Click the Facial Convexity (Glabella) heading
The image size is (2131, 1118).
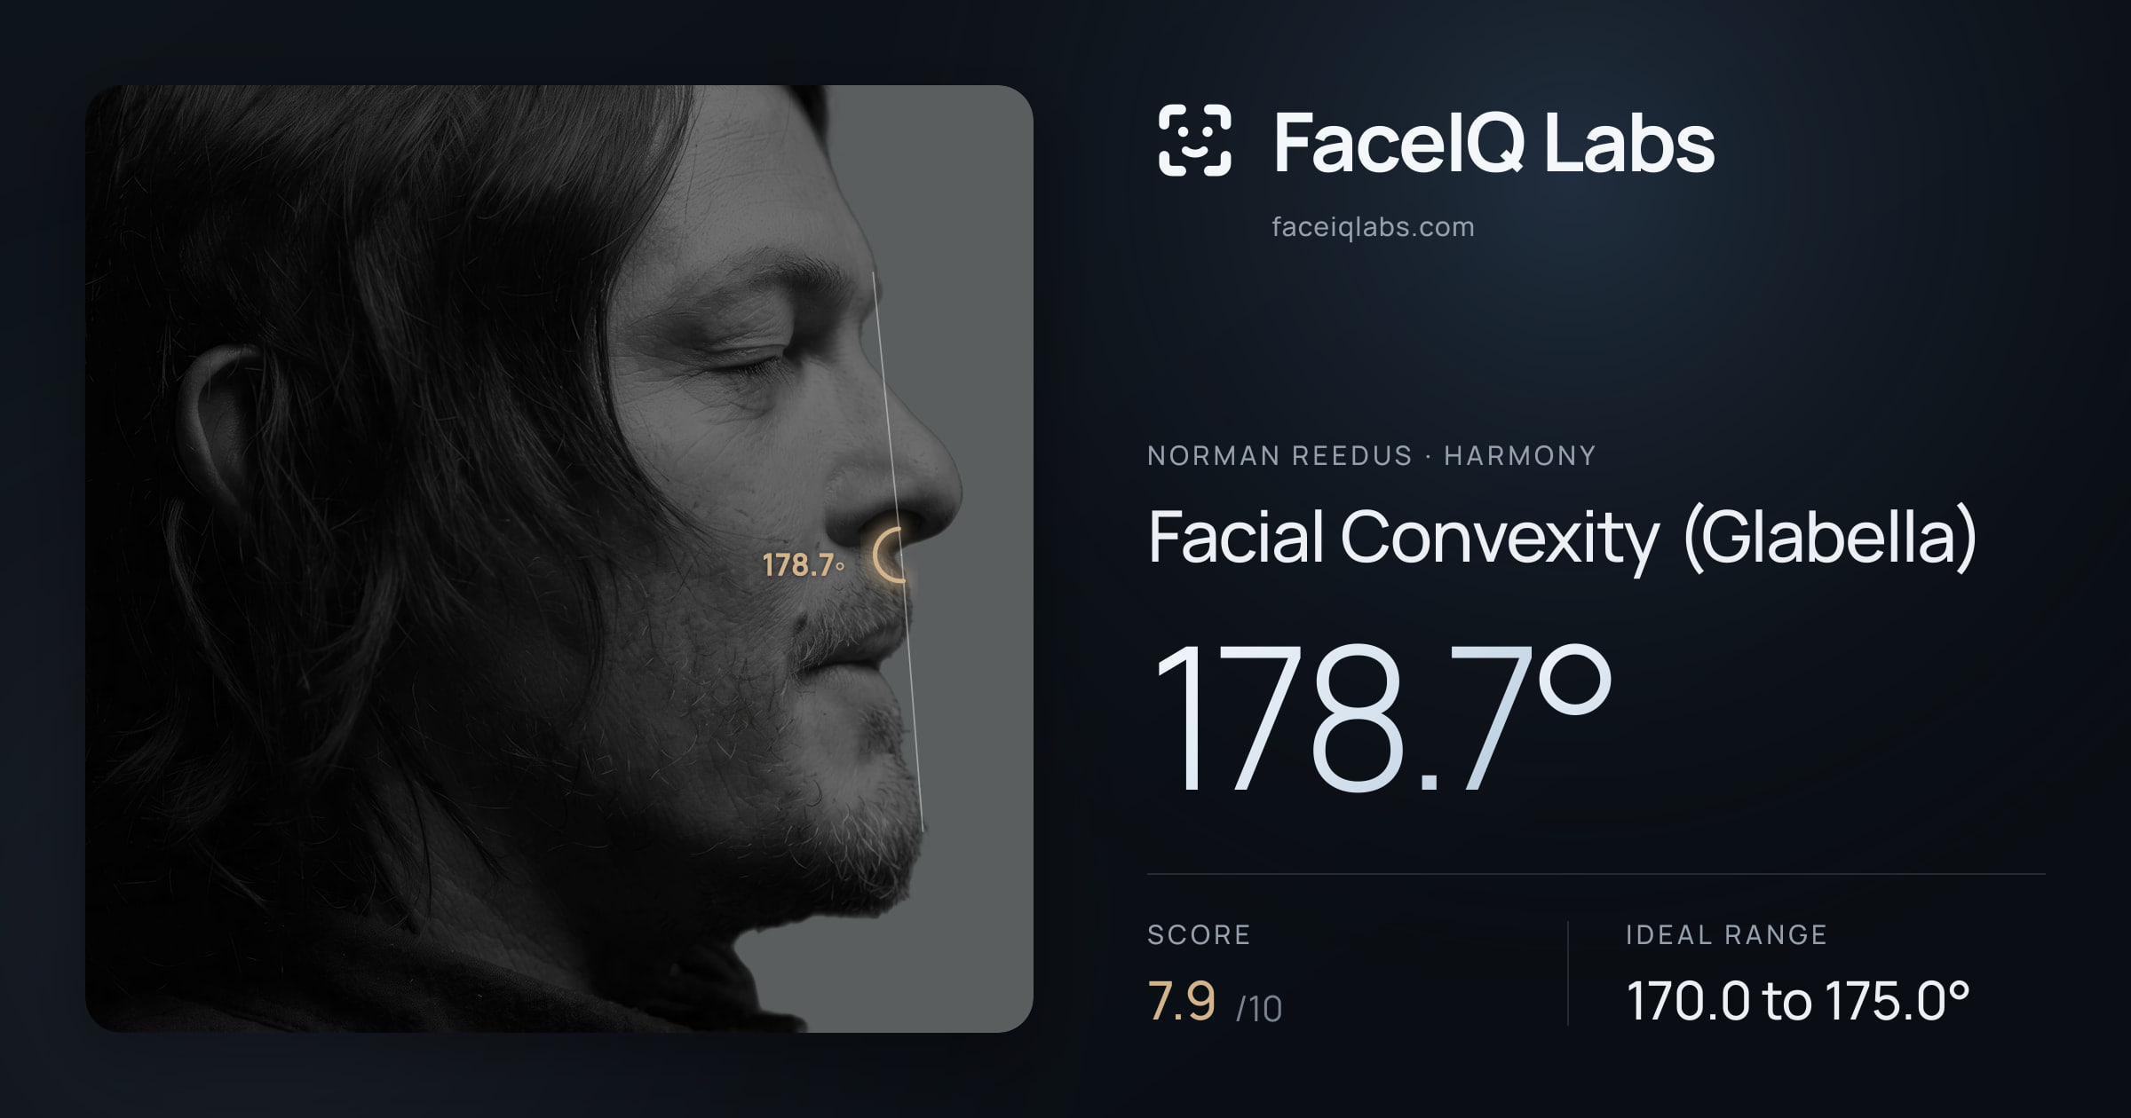(x=1562, y=538)
